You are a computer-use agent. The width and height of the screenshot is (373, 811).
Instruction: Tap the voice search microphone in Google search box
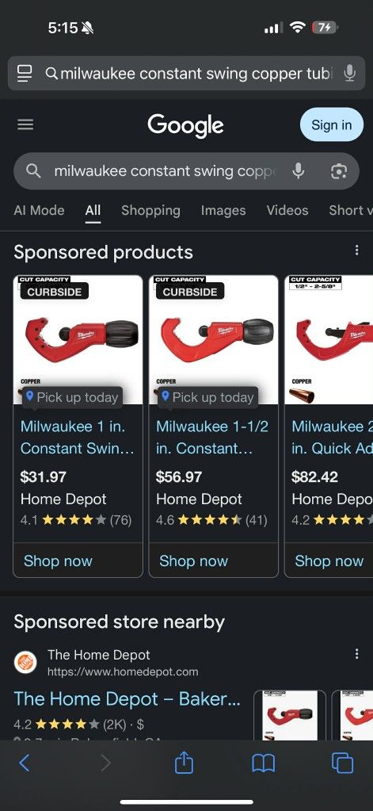(x=298, y=170)
